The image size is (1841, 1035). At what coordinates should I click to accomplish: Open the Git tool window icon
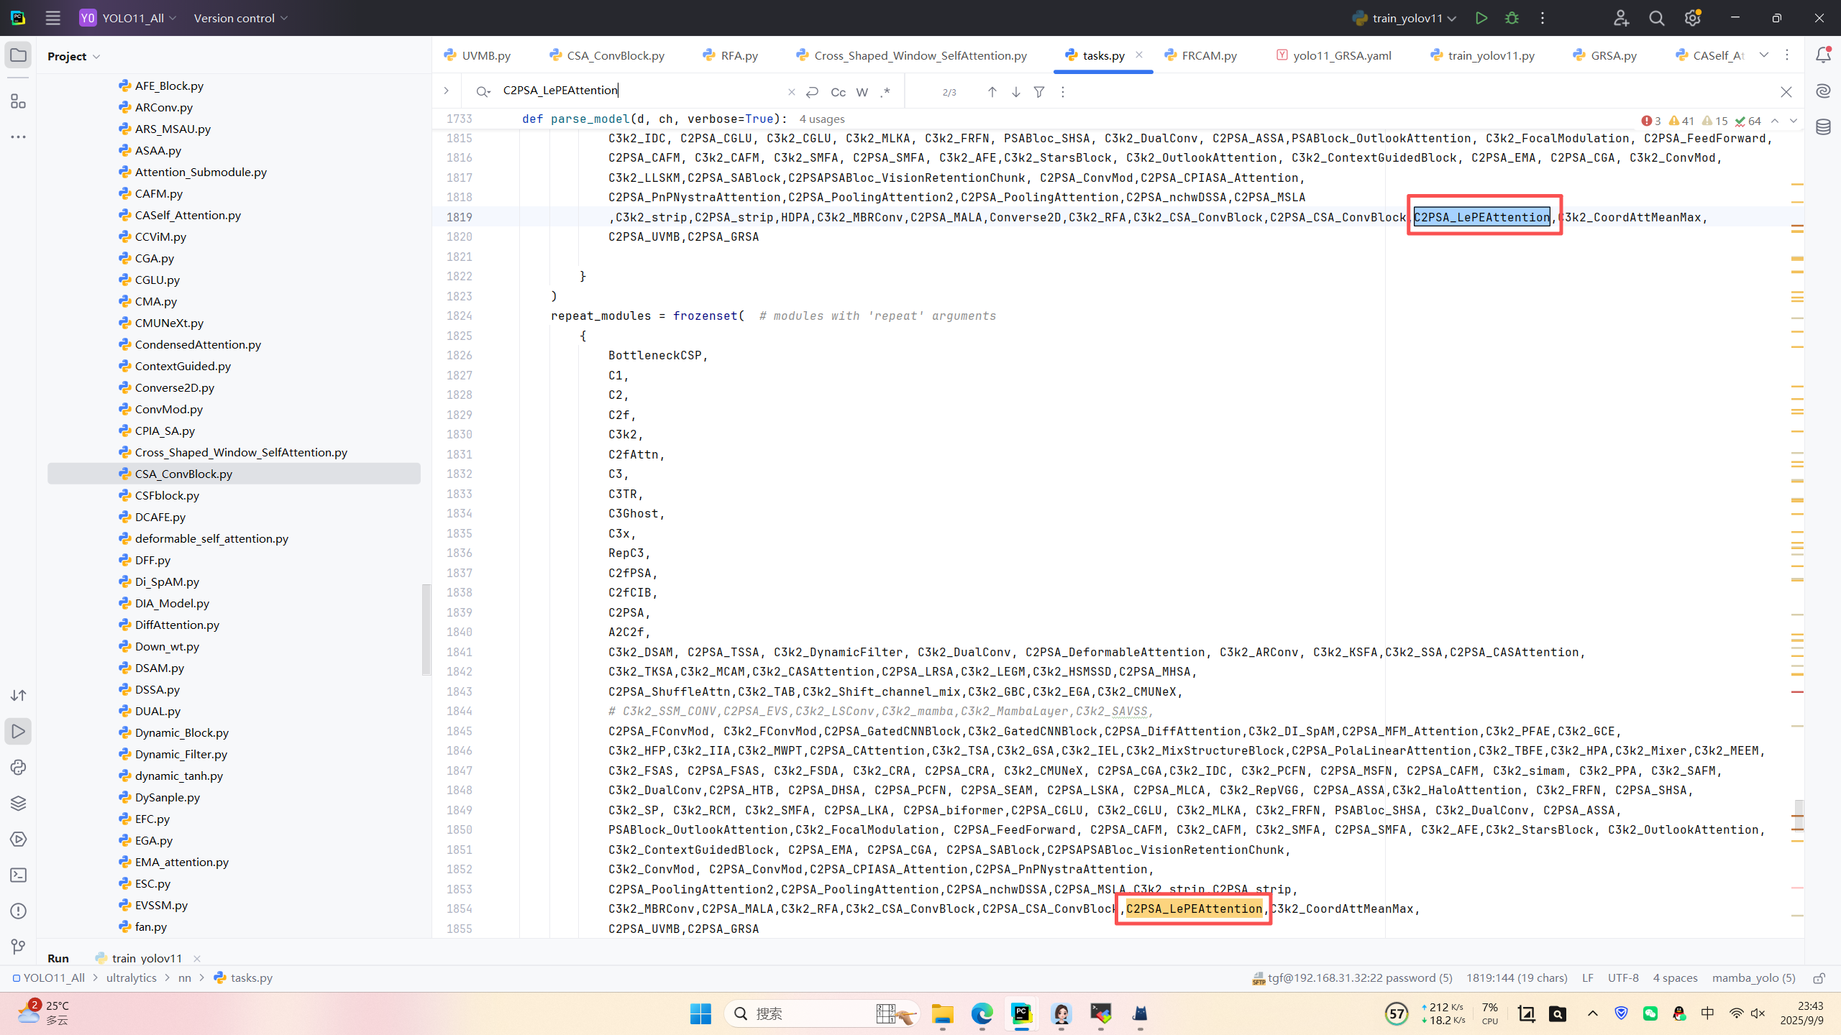point(19,947)
